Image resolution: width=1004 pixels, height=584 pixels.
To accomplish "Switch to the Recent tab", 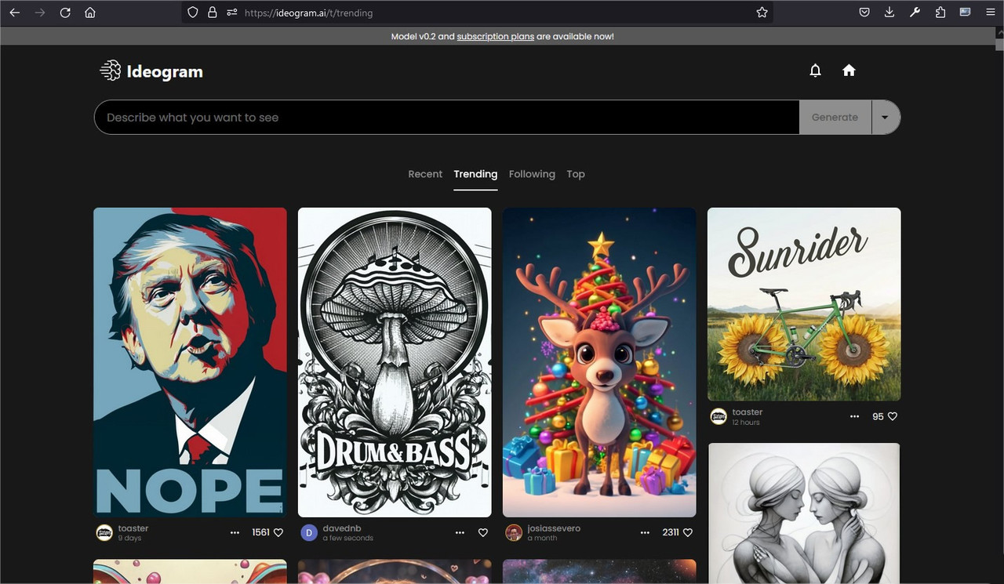I will click(425, 174).
